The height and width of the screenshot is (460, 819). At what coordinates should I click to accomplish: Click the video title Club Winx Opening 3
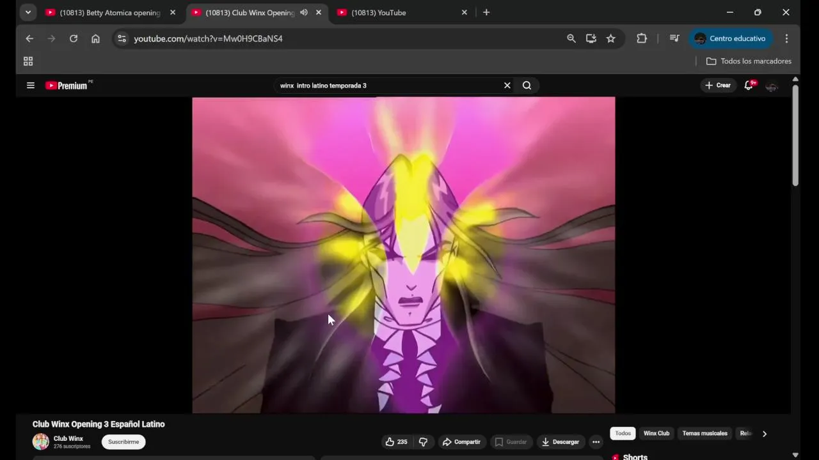pos(99,424)
